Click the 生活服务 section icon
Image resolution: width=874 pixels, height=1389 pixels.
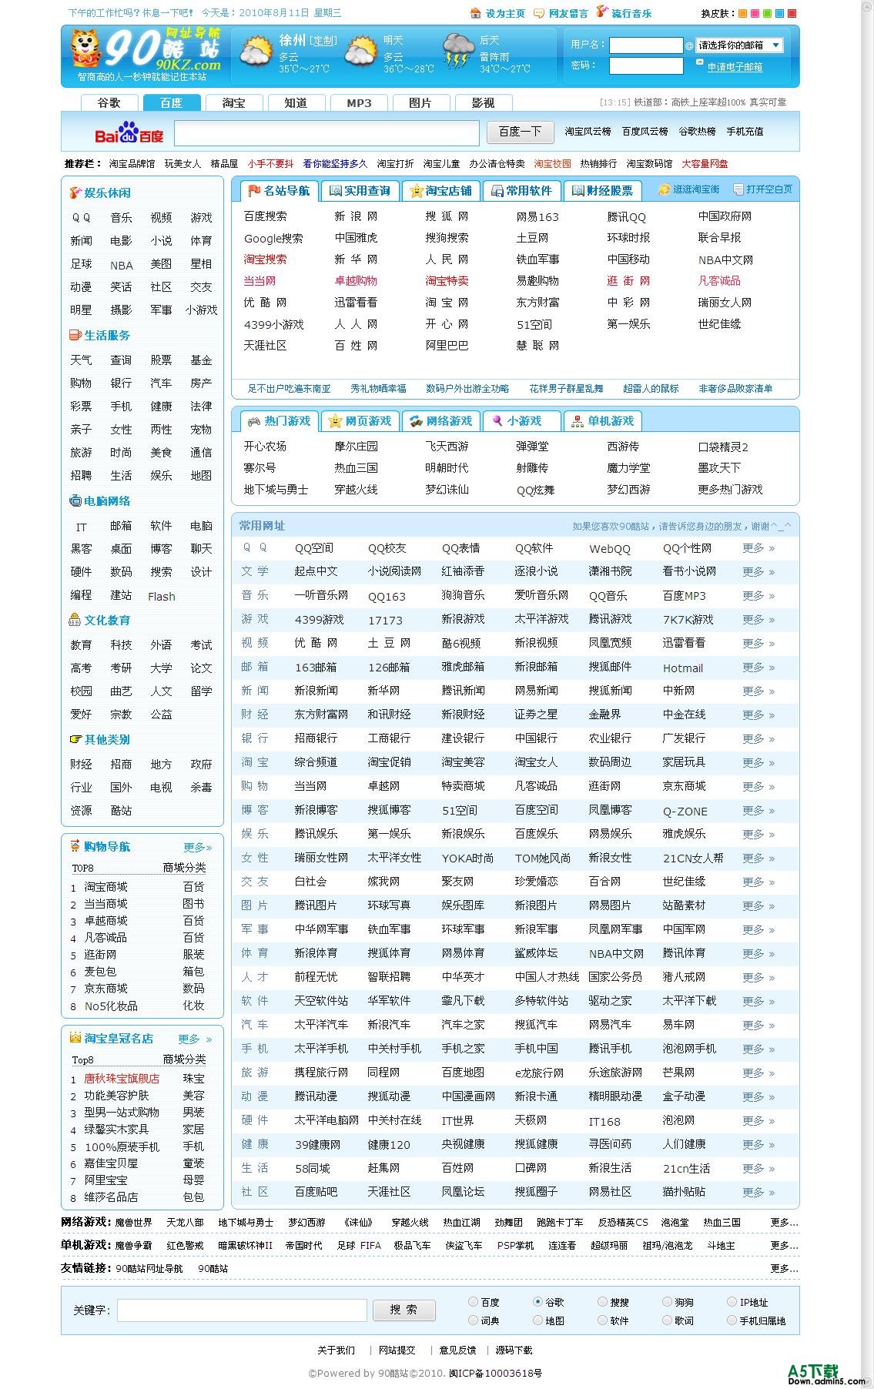75,335
